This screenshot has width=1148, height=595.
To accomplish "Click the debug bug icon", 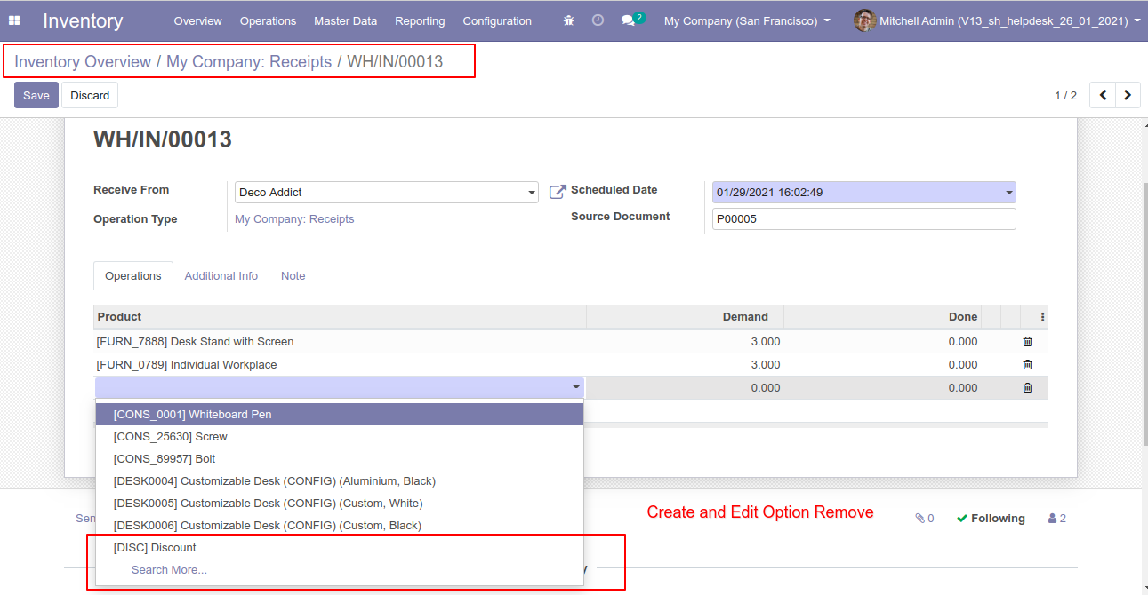I will pyautogui.click(x=569, y=20).
